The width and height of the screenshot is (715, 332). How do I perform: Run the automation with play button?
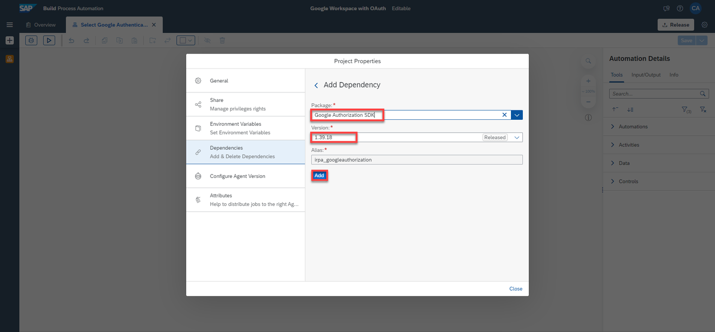pos(49,40)
